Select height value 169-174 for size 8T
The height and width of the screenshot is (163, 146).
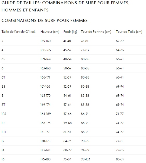[45, 105]
